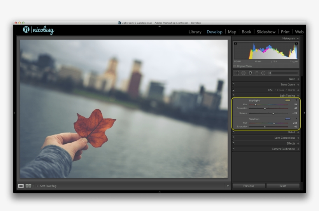Screen dimensions: 319x211
Task: Click the Balance slider handle
Action: click(273, 113)
